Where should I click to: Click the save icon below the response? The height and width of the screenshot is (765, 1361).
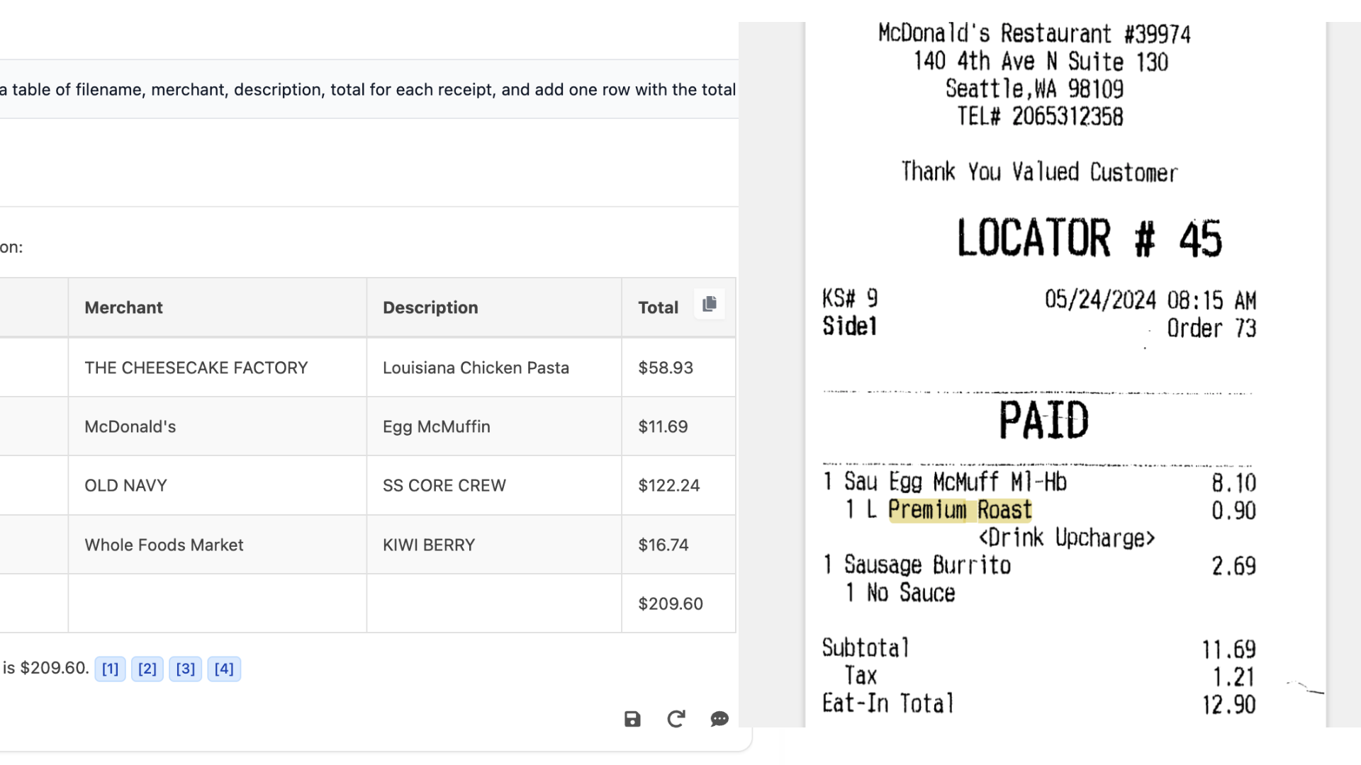[x=632, y=720]
